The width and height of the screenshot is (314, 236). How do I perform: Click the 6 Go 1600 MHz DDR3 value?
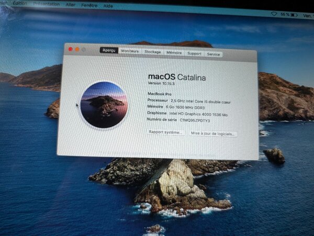coord(185,107)
